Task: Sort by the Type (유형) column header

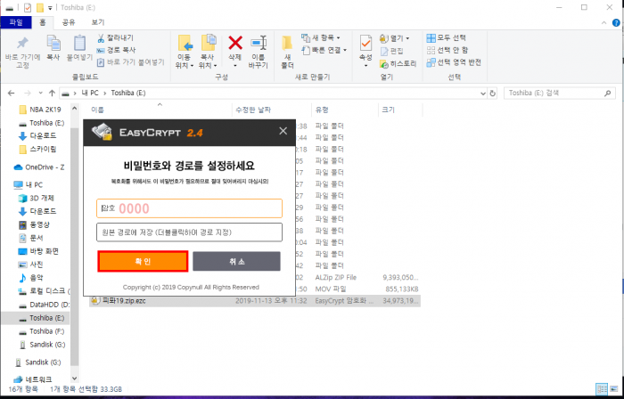Action: click(322, 110)
